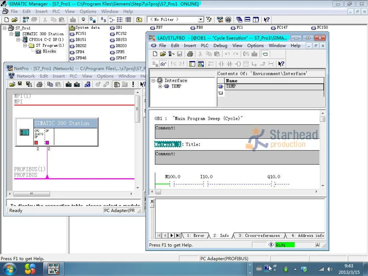Click Download to PLC icon in NetPro toolbar
Screen dimensions: 368x276
point(68,84)
